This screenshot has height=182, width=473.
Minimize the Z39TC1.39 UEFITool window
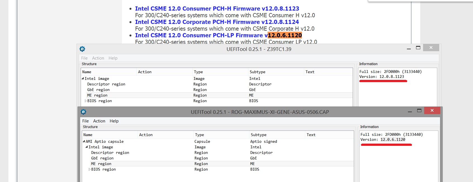click(409, 49)
